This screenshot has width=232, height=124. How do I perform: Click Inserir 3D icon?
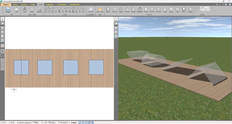point(91,10)
